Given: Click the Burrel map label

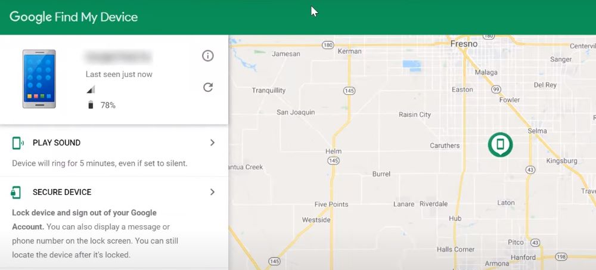Looking at the screenshot, I should pos(381,174).
